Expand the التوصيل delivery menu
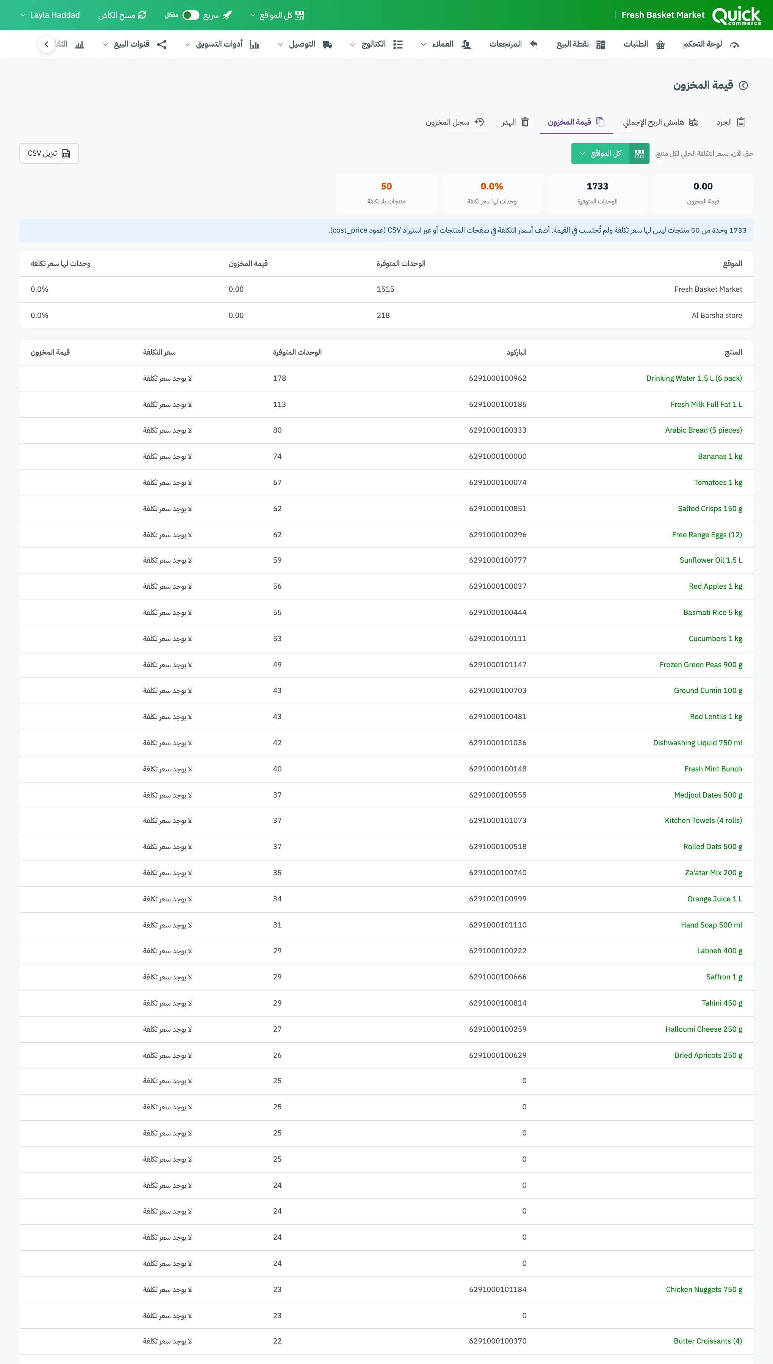The width and height of the screenshot is (773, 1364). (x=305, y=44)
